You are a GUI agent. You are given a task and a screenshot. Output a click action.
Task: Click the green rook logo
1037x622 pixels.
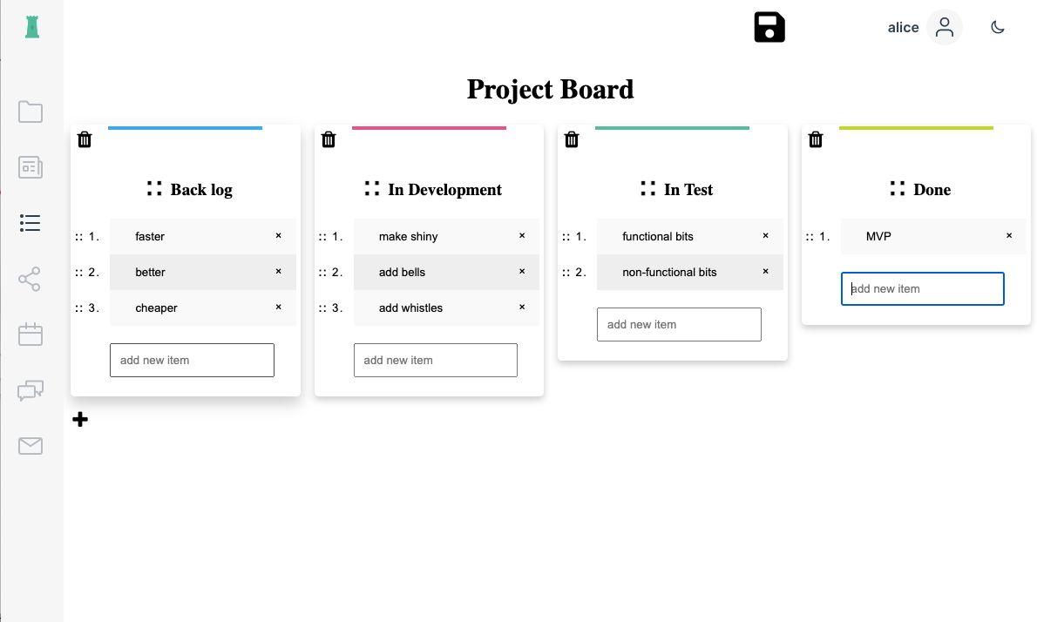coord(32,27)
